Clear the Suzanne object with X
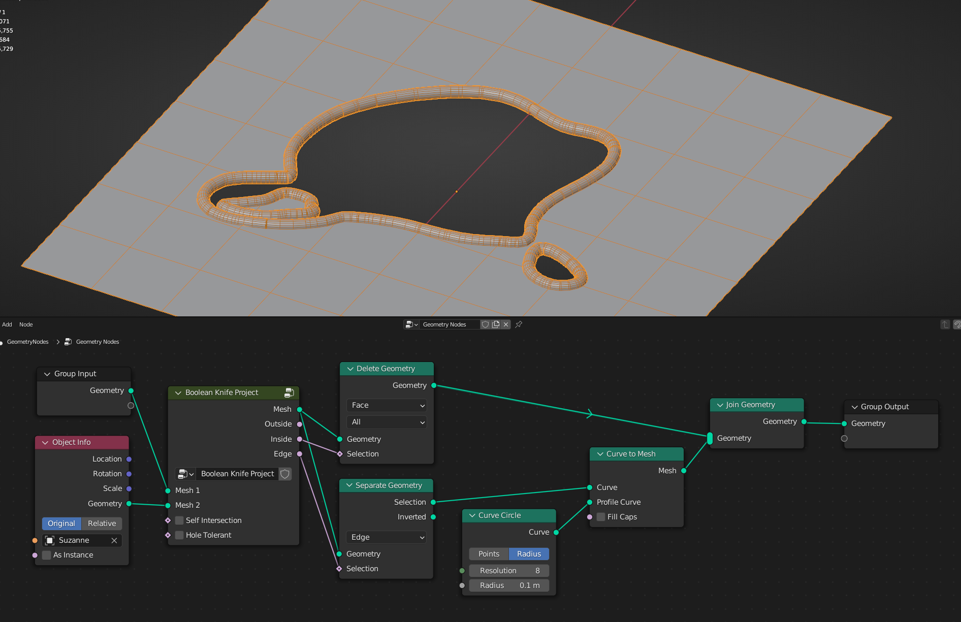The width and height of the screenshot is (961, 622). coord(114,540)
